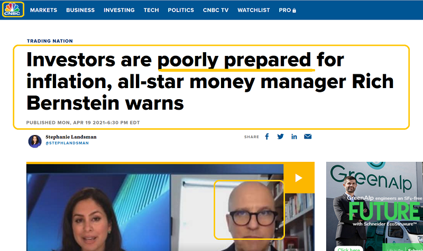Open the Stephanie Landsman author link

coord(71,137)
